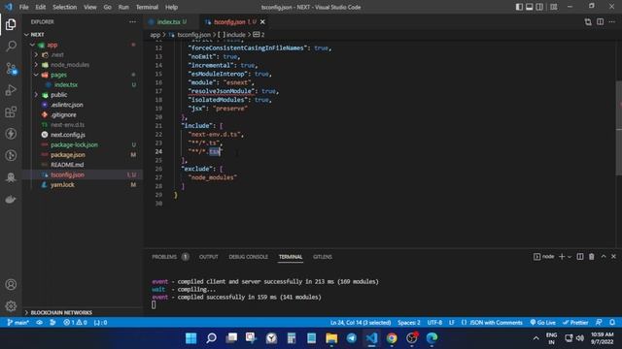This screenshot has height=349, width=622.
Task: Change indentation via Spaces: 2
Action: coord(409,323)
